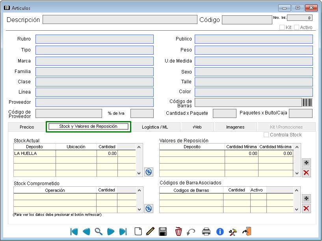Check the Controla Stock option
Image resolution: width=322 pixels, height=241 pixels.
point(266,135)
